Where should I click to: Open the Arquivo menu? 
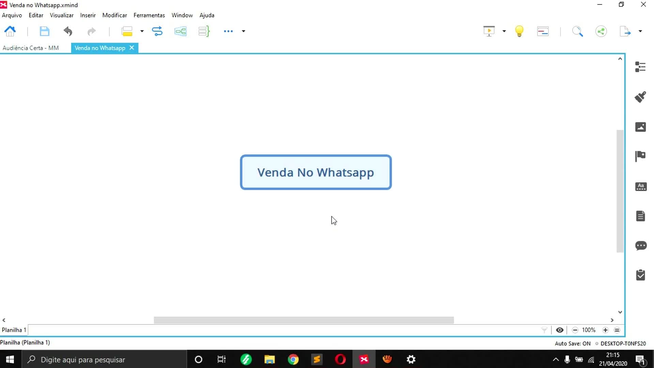[x=12, y=15]
